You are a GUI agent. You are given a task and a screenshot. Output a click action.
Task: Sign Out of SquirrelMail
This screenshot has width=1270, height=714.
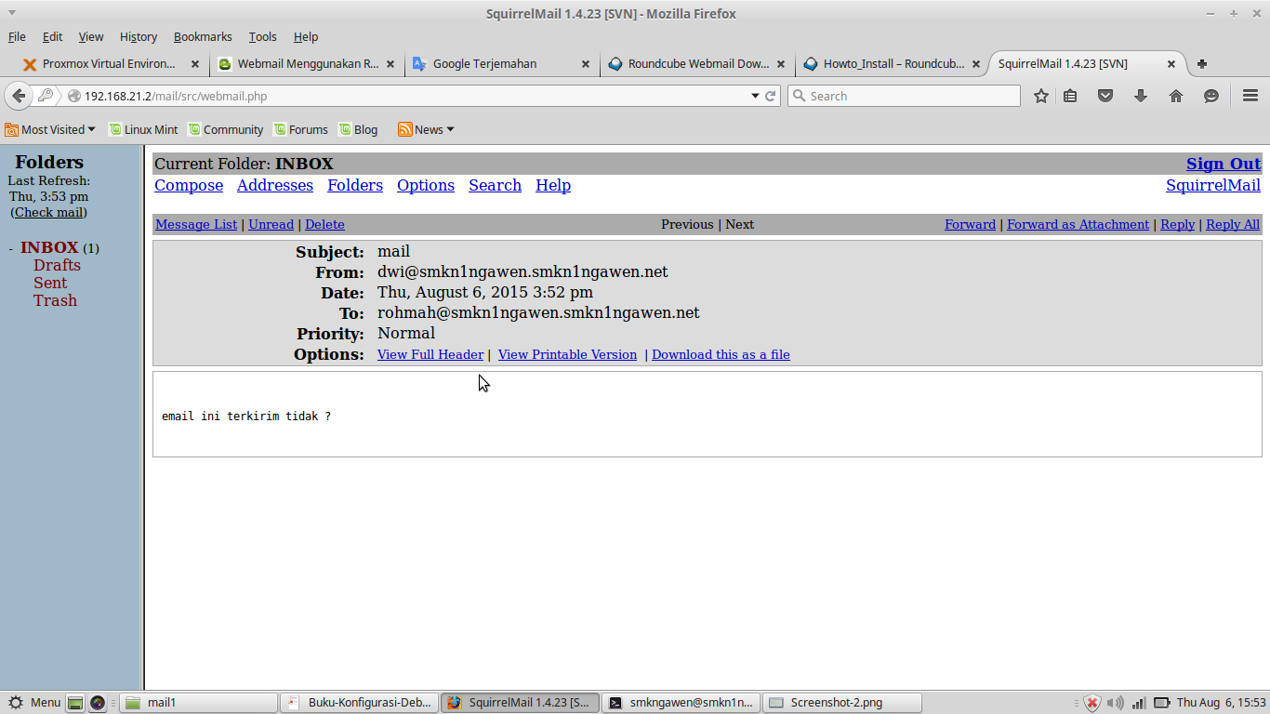[x=1223, y=164]
